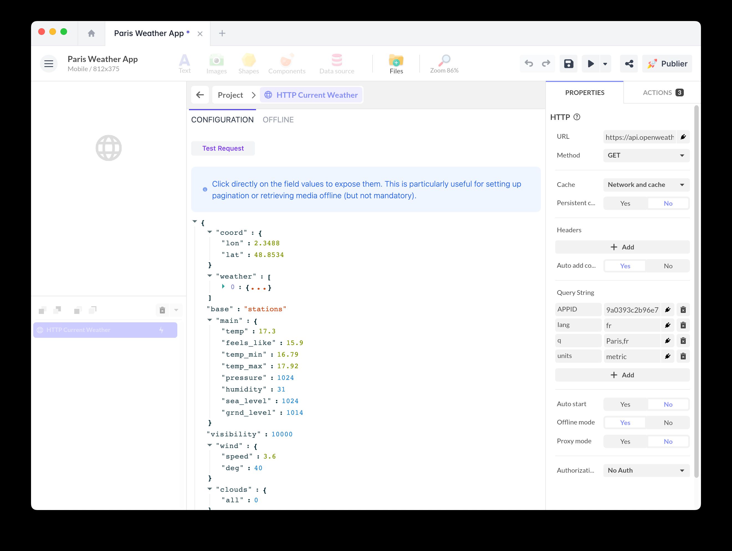Click the Zoom 86% control
Image resolution: width=732 pixels, height=551 pixels.
point(444,63)
